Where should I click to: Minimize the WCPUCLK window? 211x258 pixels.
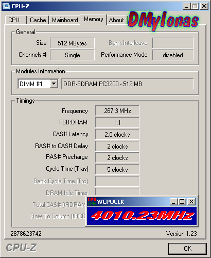click(173, 202)
